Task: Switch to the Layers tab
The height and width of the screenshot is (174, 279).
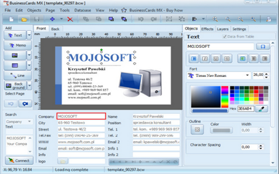Action: [223, 29]
